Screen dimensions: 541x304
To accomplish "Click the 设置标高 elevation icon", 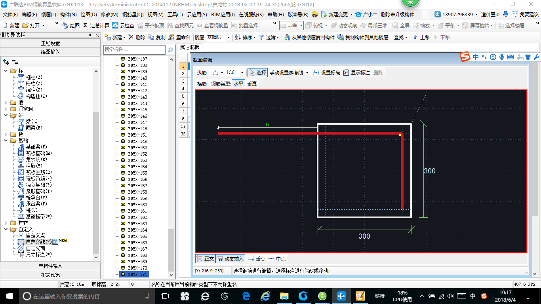I will pyautogui.click(x=316, y=72).
